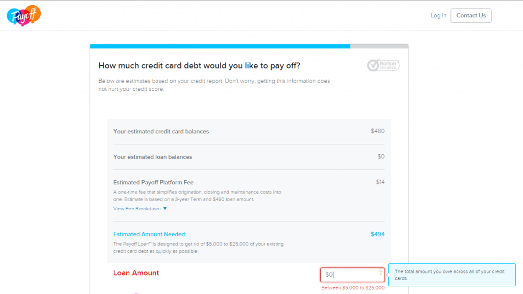Screen dimensions: 523x294
Task: Click the gray unfilled part of progress bar
Action: pyautogui.click(x=379, y=46)
